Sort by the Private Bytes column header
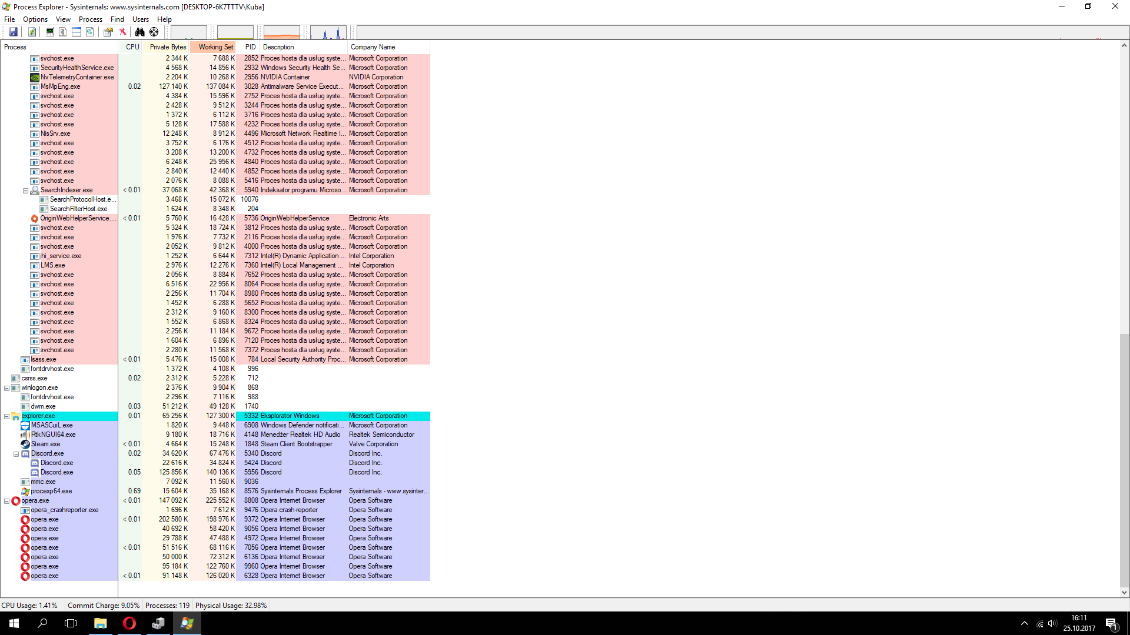The width and height of the screenshot is (1130, 635). [166, 47]
